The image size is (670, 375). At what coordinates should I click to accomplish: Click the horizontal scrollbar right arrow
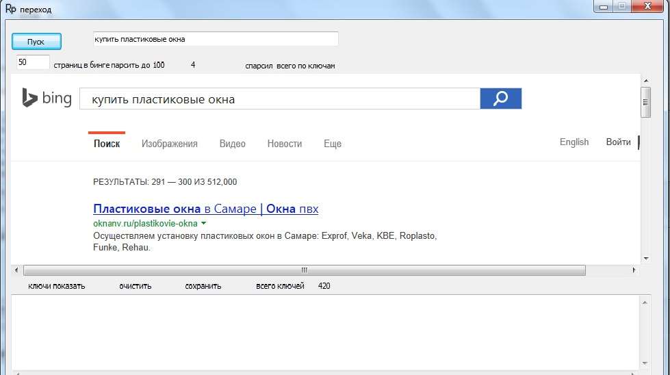(x=634, y=270)
